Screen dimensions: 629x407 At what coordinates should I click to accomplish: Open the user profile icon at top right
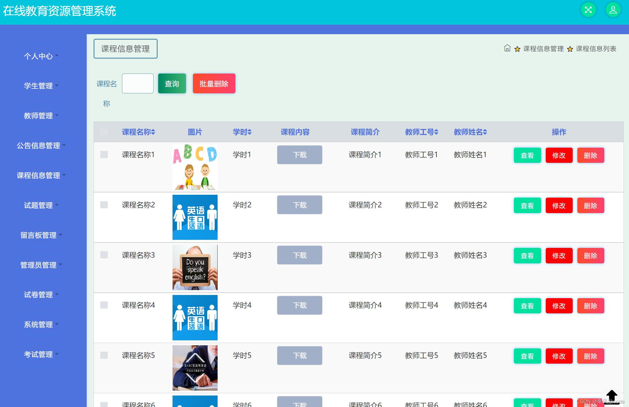click(x=612, y=9)
